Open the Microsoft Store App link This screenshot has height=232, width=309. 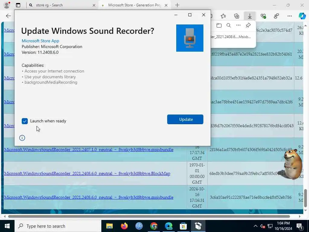40,41
